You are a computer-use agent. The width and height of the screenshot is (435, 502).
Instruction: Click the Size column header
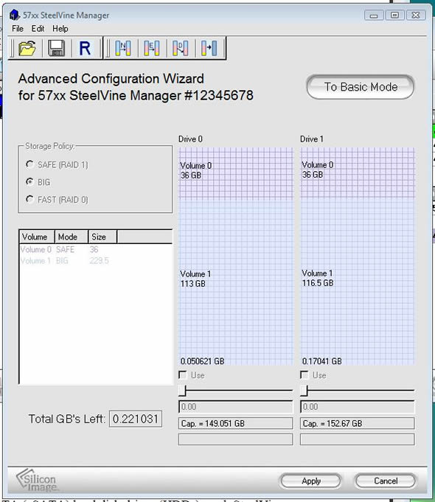tap(102, 237)
